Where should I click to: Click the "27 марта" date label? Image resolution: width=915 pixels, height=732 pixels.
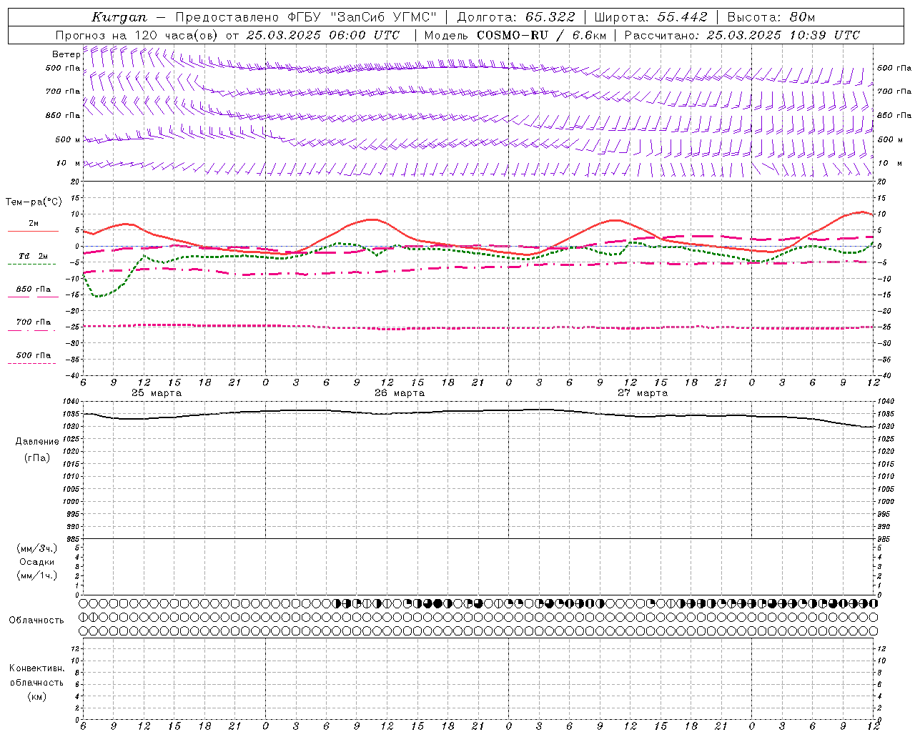pos(643,393)
